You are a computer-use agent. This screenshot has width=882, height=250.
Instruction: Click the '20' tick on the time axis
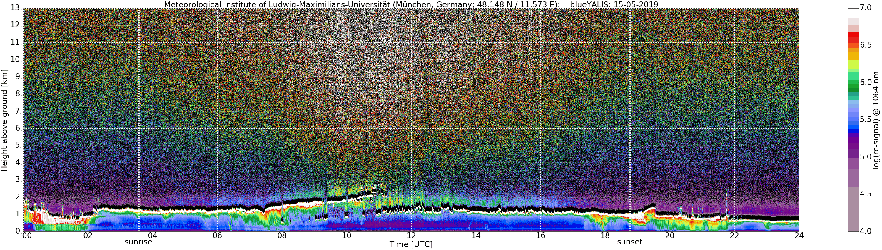pos(670,236)
